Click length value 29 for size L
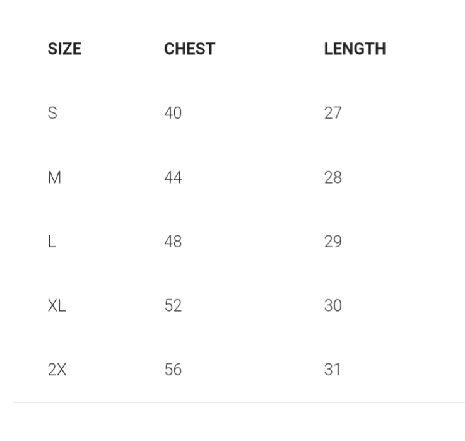Image resolution: width=465 pixels, height=441 pixels. (333, 242)
